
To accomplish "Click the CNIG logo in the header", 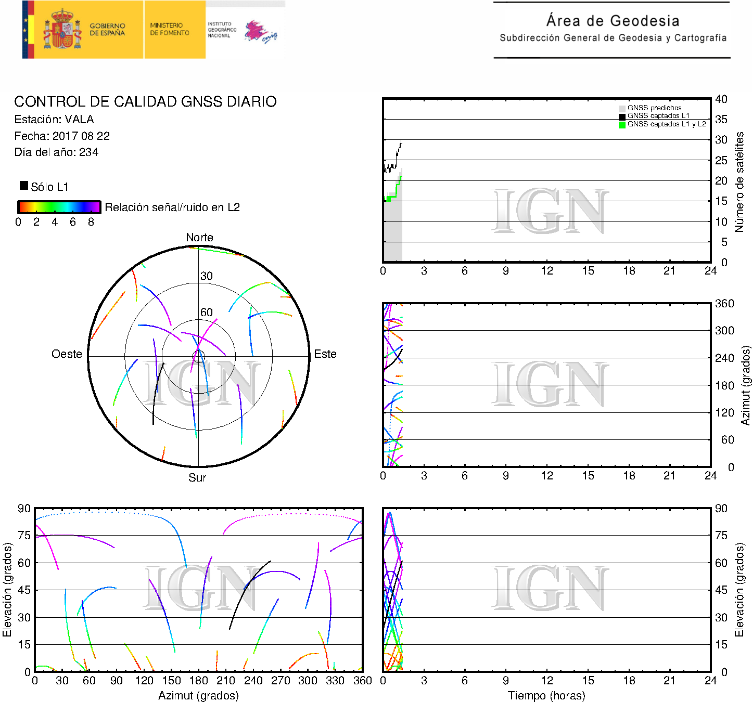I will pyautogui.click(x=260, y=32).
